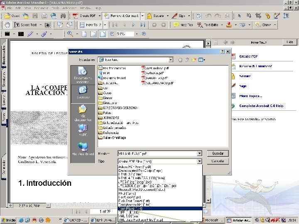Click the create new folder icon
The width and height of the screenshot is (299, 224).
[194, 60]
